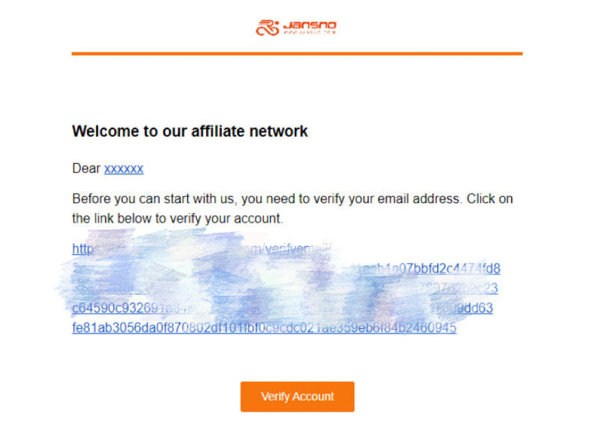615x445 pixels.
Task: Click link segment ending in "9dd63"
Action: click(477, 308)
